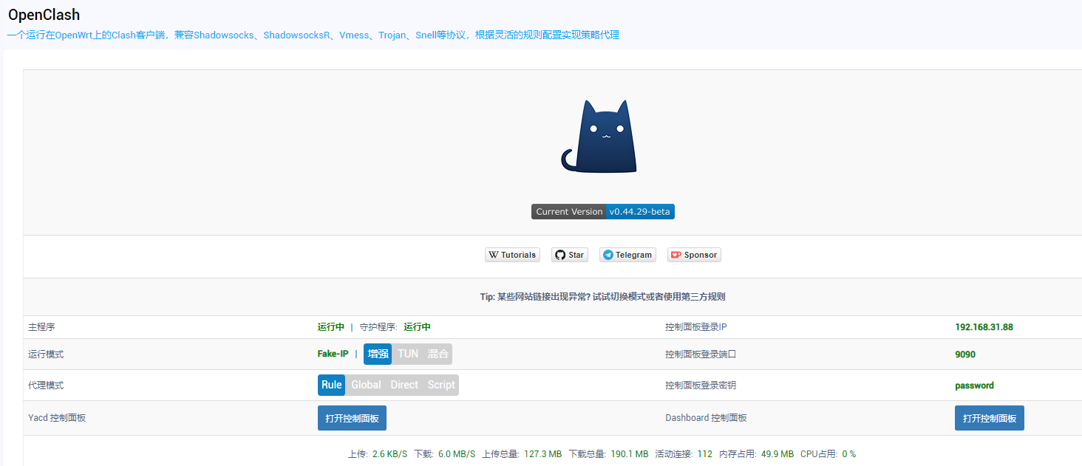Select Direct proxy mode
Image resolution: width=1082 pixels, height=466 pixels.
[x=404, y=385]
